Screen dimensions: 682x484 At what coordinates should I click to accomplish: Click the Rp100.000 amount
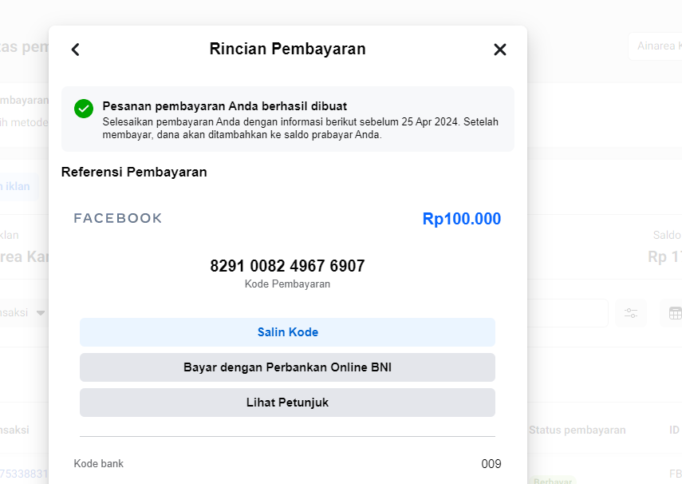coord(462,219)
